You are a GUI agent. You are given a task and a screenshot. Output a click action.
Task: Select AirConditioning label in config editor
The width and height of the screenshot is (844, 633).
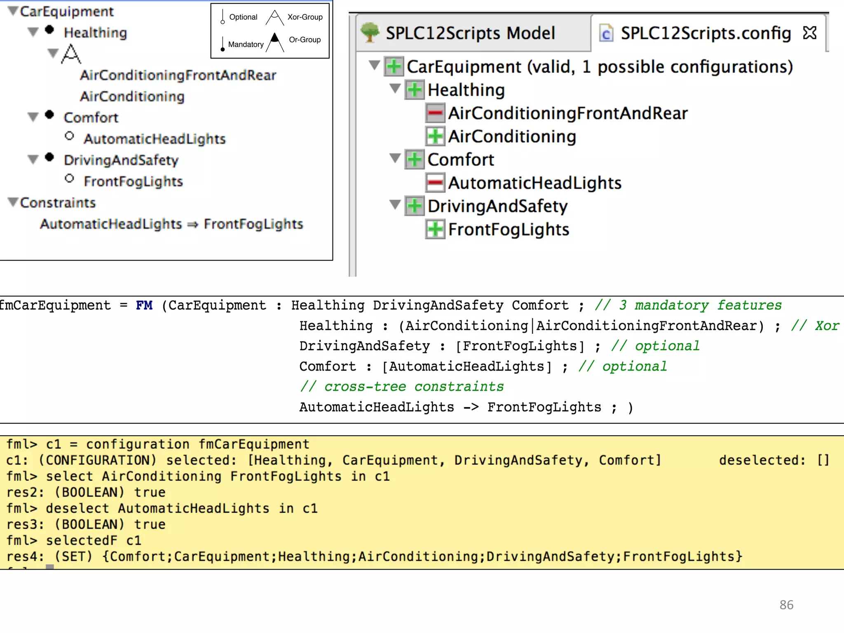click(512, 136)
